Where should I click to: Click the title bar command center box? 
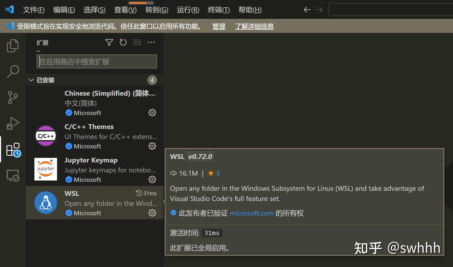(391, 10)
